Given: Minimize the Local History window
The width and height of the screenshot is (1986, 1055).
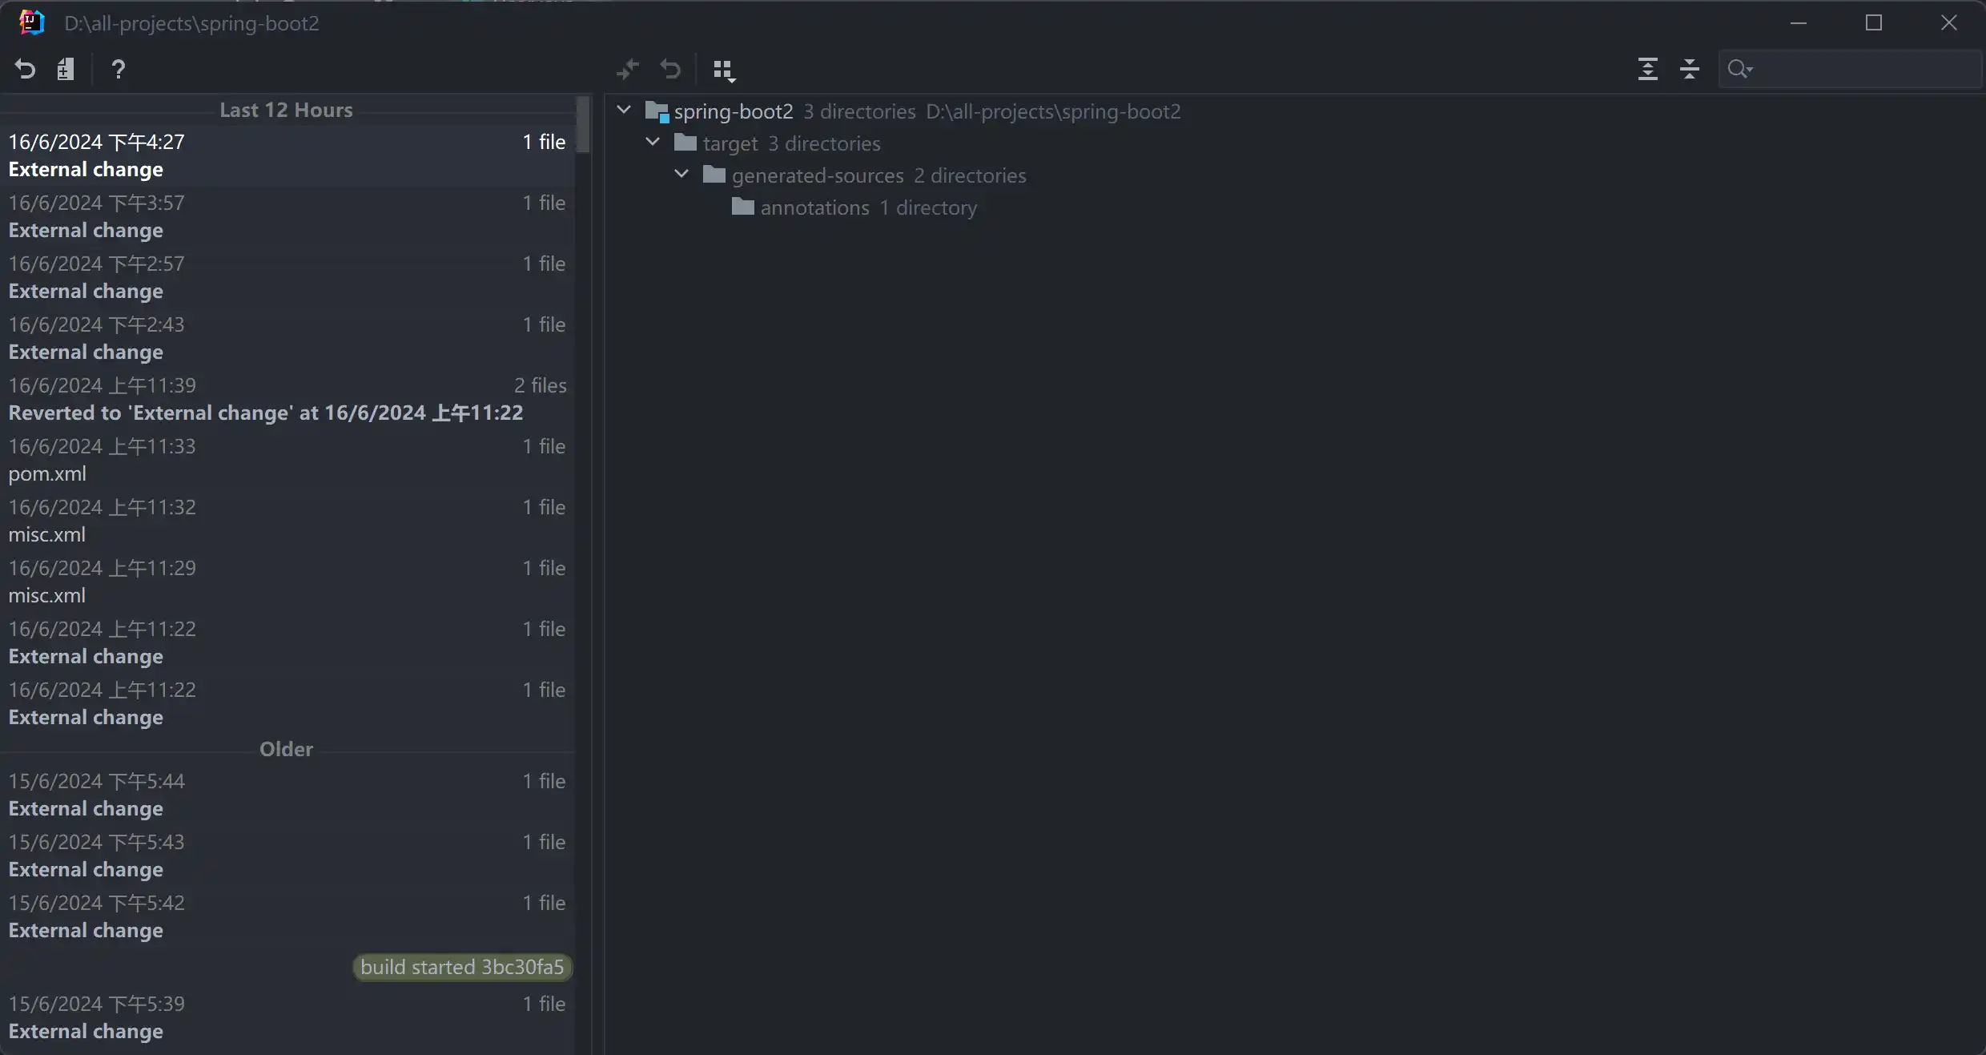Looking at the screenshot, I should click(1799, 23).
